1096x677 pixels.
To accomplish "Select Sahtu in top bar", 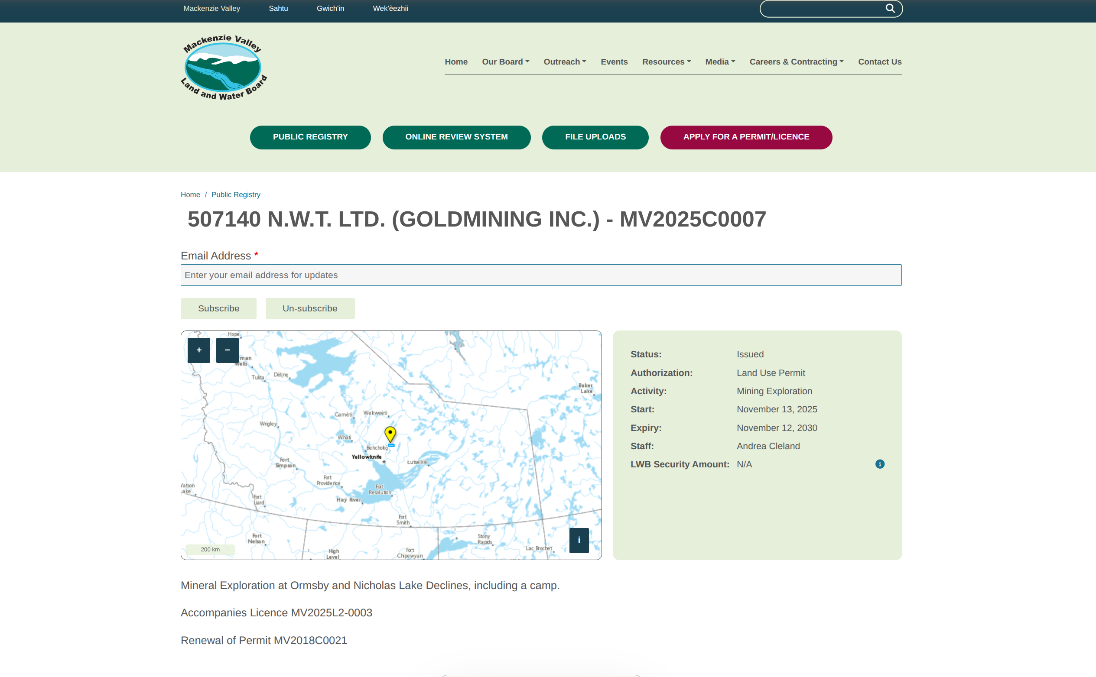I will [278, 9].
